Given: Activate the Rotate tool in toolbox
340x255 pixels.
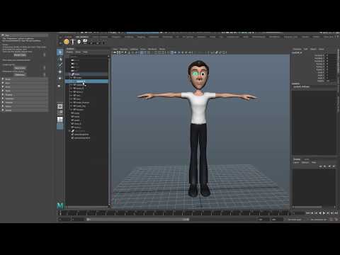Looking at the screenshot, I should click(60, 79).
